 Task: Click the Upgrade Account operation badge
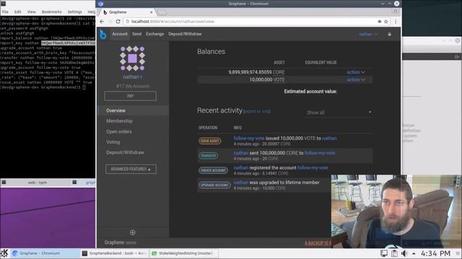pyautogui.click(x=214, y=185)
